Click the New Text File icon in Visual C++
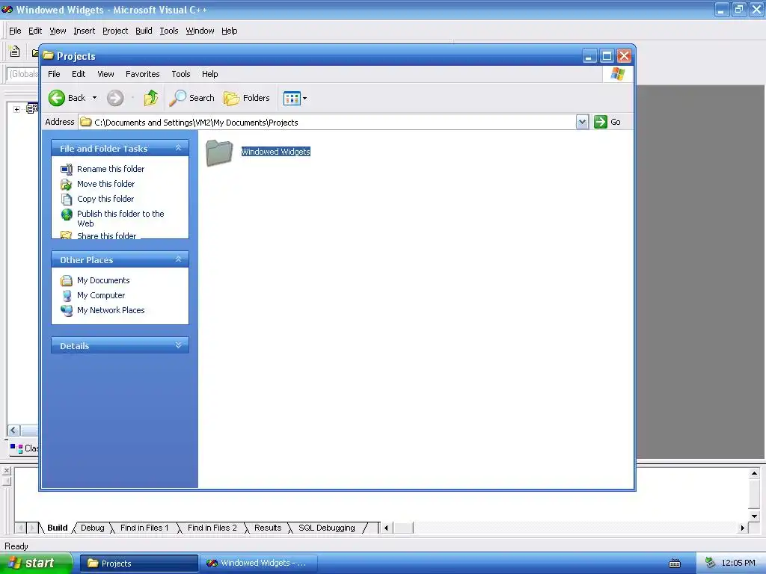The height and width of the screenshot is (574, 766). point(15,51)
